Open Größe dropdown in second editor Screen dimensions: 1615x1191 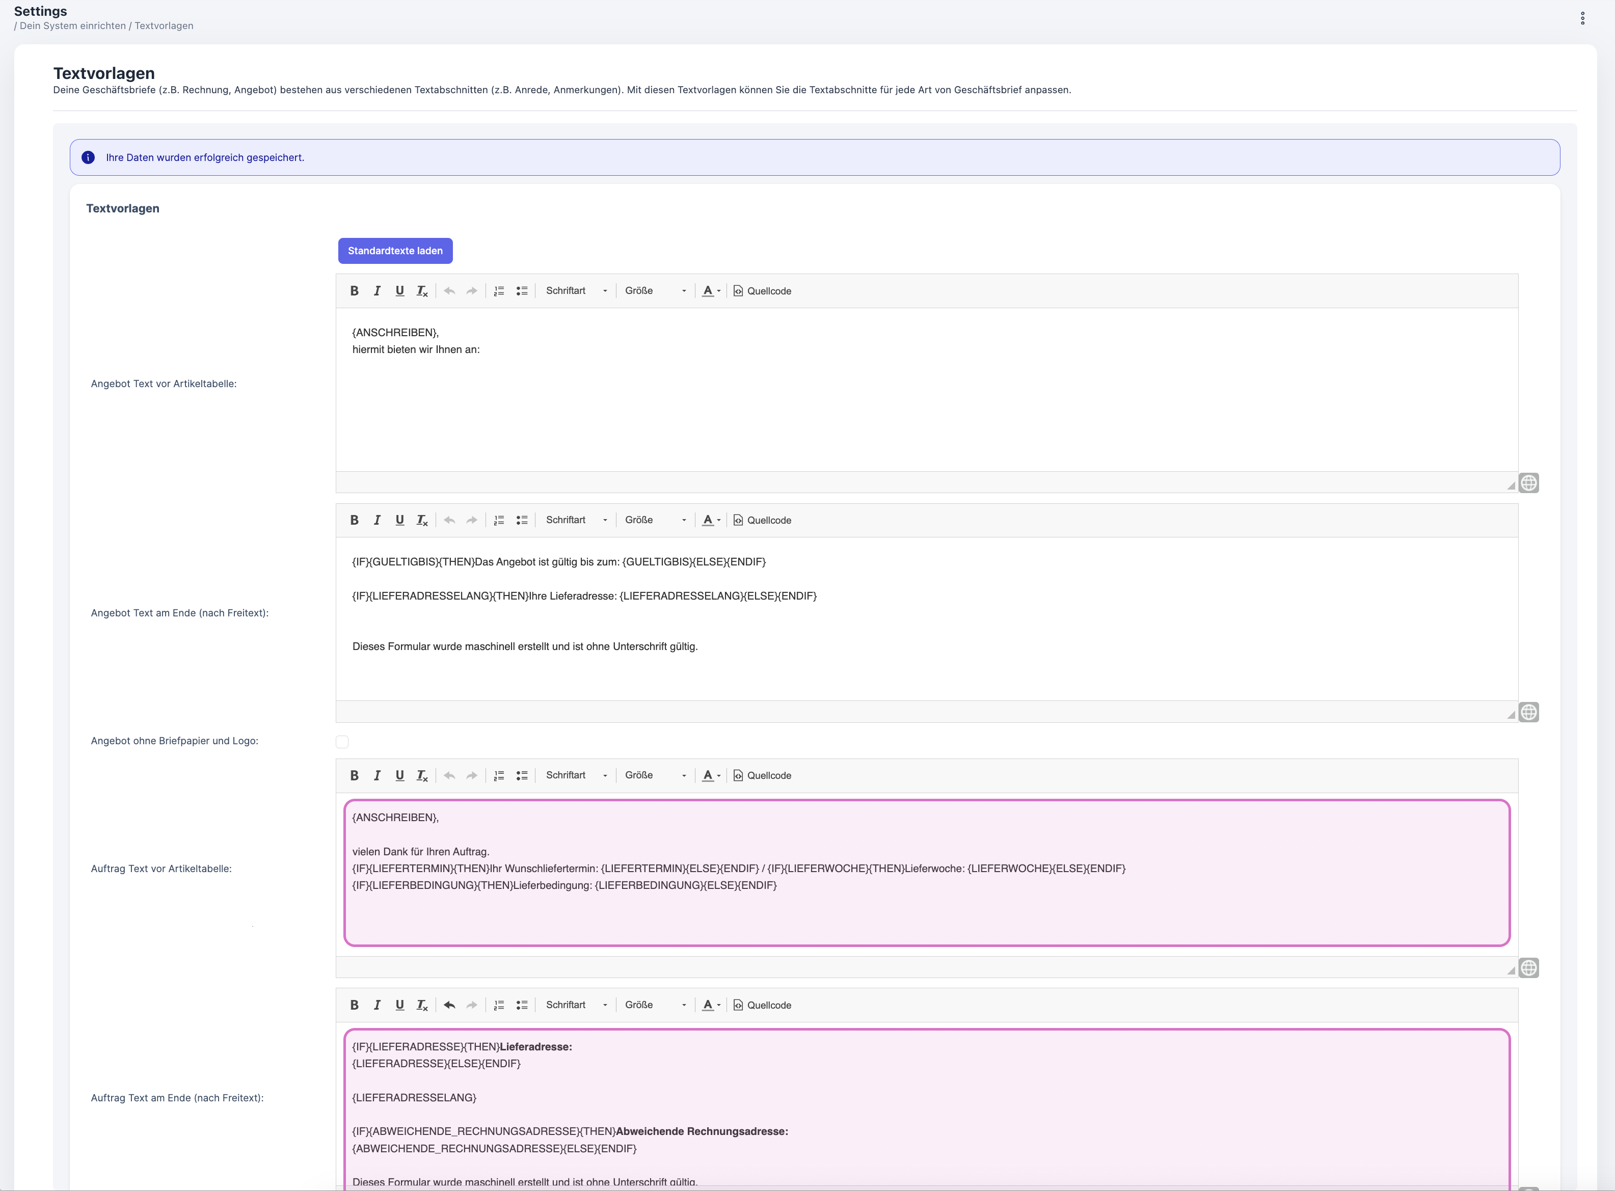pyautogui.click(x=655, y=520)
